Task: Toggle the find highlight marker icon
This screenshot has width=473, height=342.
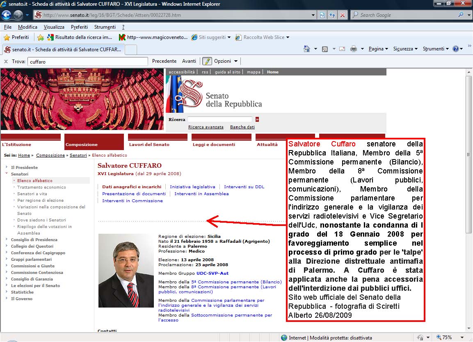Action: click(x=207, y=61)
